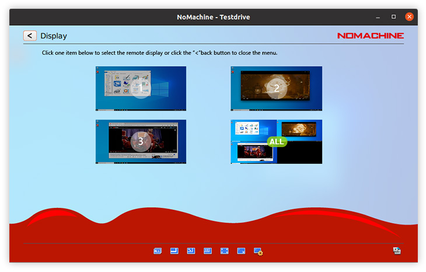
Task: Click the green ALL badge on the thumbnail
Action: click(x=277, y=141)
